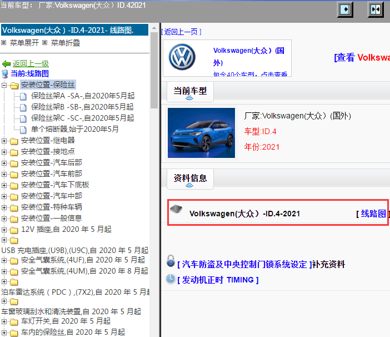Expand the 安装位置-接地点 folder

[x=4, y=152]
